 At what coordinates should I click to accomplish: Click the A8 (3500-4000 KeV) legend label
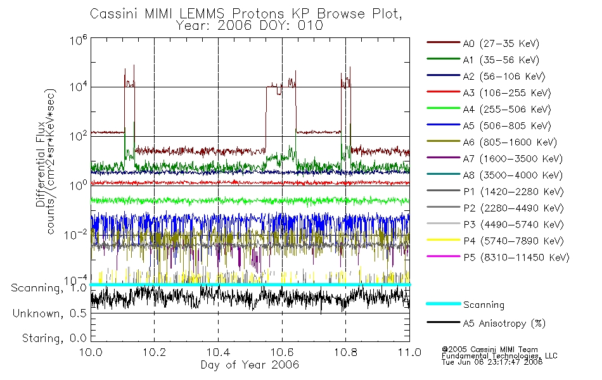click(x=513, y=176)
